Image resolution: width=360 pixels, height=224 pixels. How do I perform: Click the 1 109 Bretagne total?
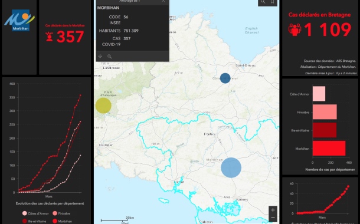(x=328, y=30)
